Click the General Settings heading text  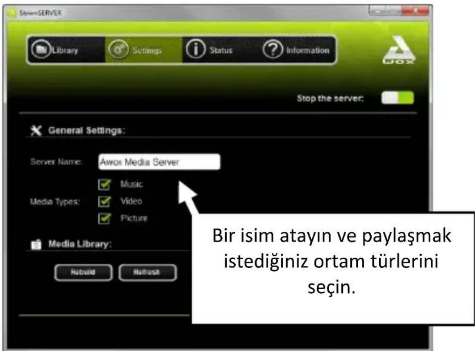pos(87,131)
